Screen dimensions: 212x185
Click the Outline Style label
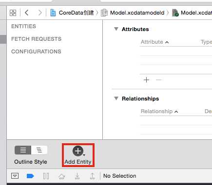click(31, 162)
